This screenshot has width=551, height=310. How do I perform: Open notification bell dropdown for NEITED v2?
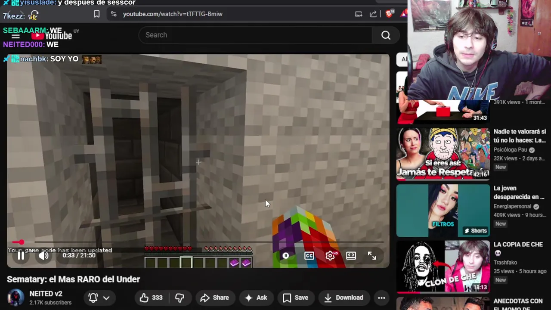click(x=99, y=298)
